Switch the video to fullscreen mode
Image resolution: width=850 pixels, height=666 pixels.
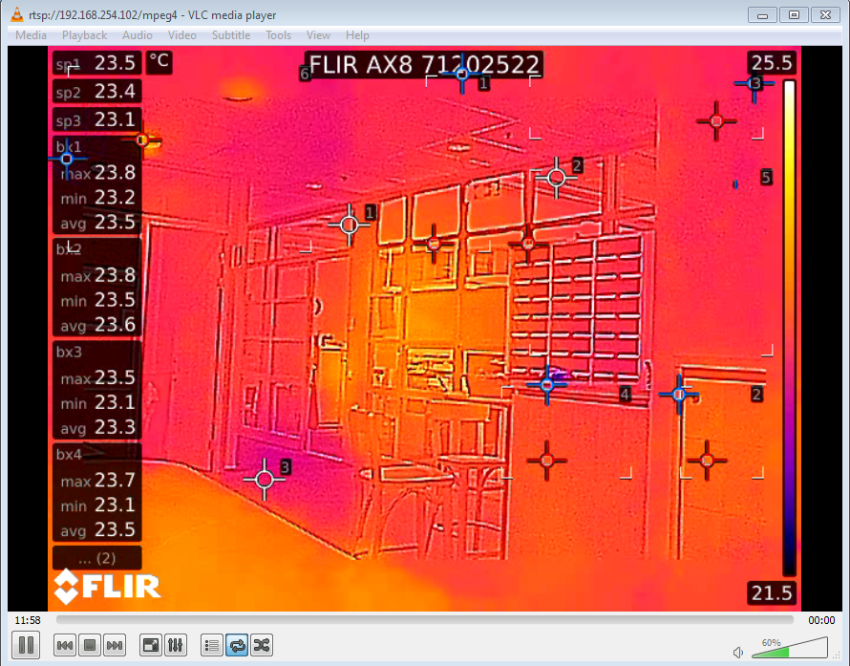[150, 645]
